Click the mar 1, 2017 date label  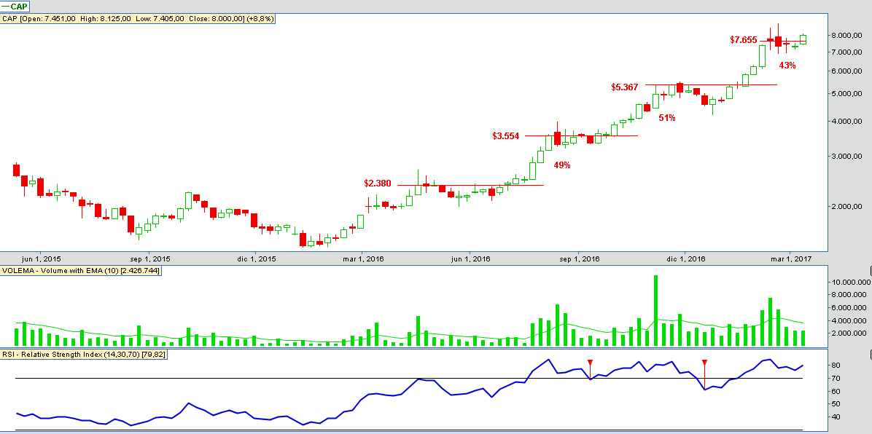(x=791, y=259)
